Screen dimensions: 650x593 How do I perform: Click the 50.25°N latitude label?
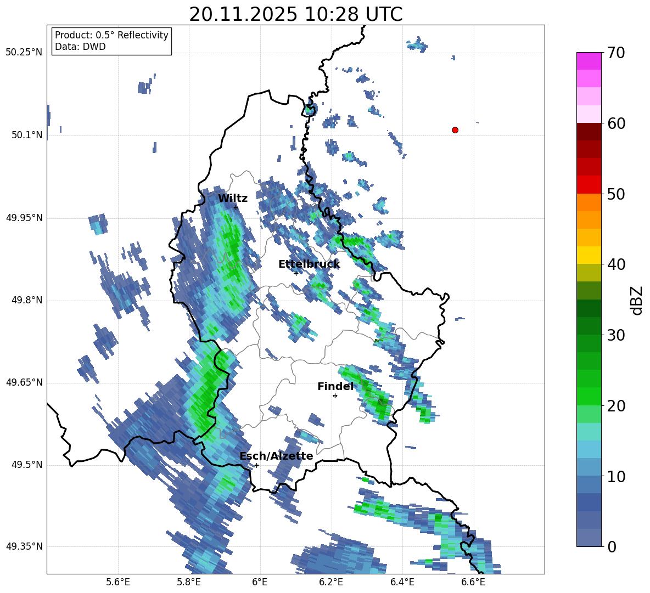click(24, 53)
